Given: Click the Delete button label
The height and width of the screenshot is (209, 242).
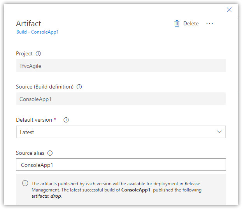Looking at the screenshot, I should coord(191,23).
